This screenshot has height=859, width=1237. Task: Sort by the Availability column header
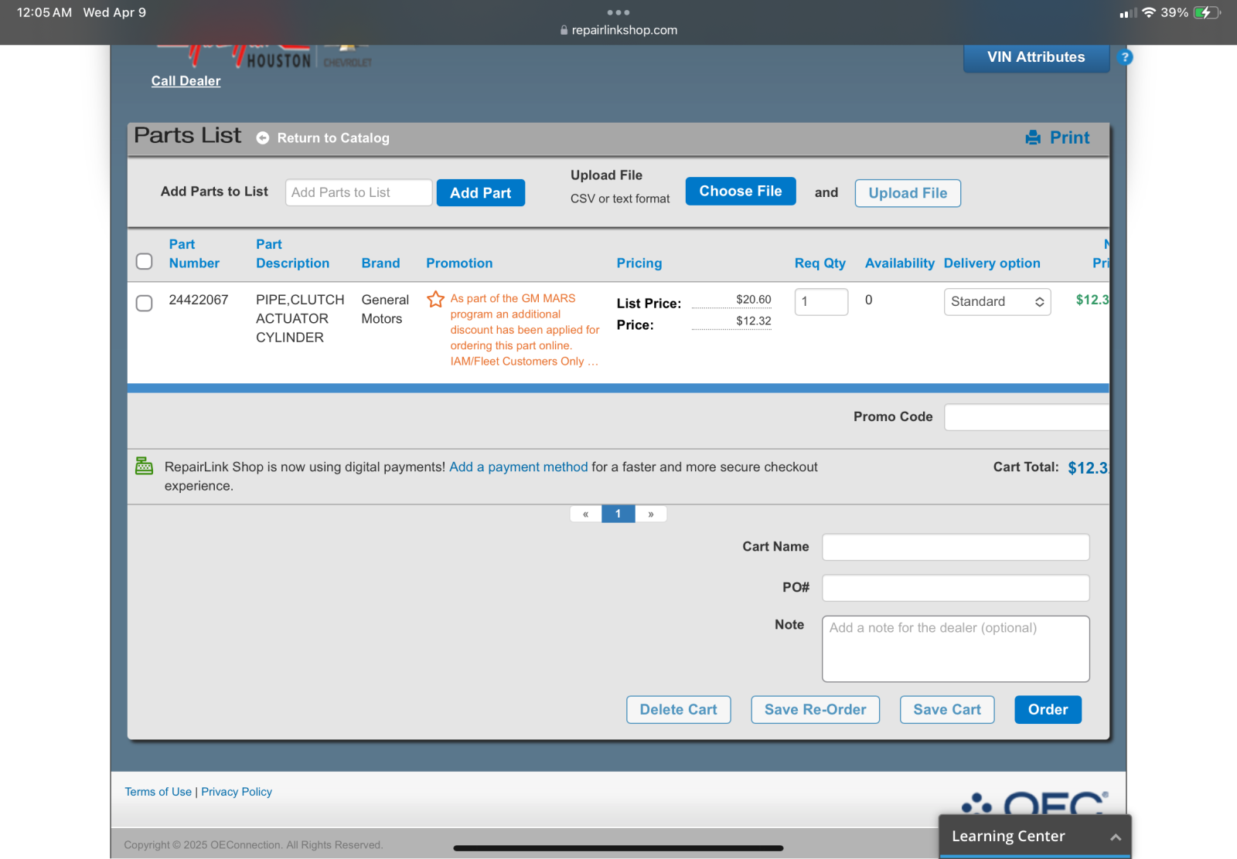[x=899, y=263]
